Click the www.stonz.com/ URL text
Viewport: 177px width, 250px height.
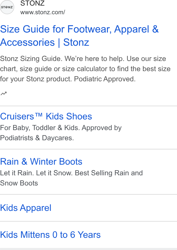(43, 12)
